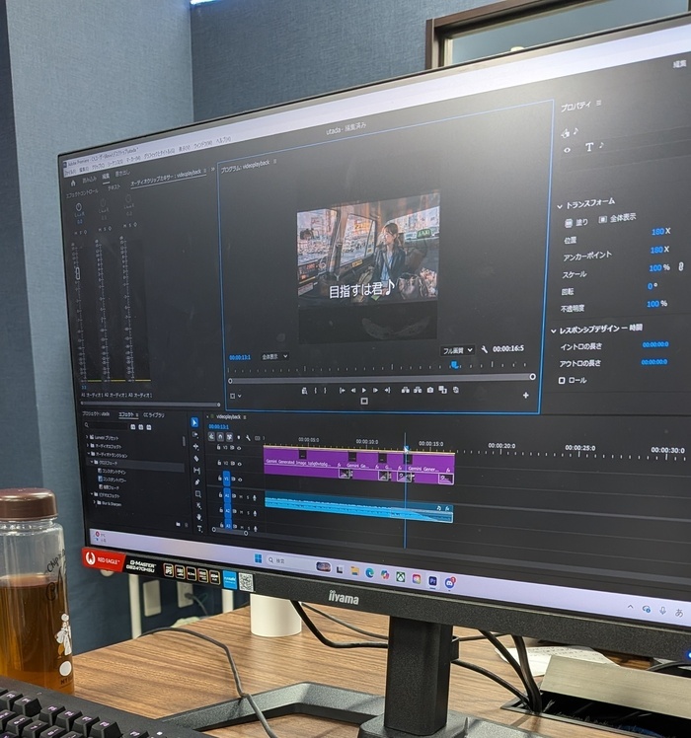Screen dimensions: 691x738
Task: Open the フル画質 playback resolution dropdown
Action: [457, 350]
